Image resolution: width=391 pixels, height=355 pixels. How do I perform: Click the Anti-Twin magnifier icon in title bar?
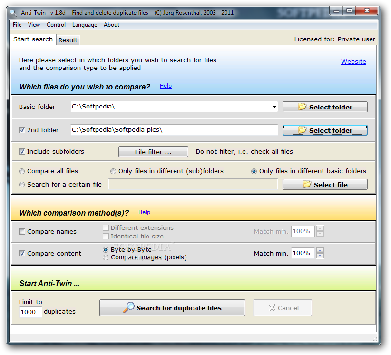point(13,12)
